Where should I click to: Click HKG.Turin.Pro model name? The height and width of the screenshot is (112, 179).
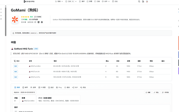pos(35,77)
